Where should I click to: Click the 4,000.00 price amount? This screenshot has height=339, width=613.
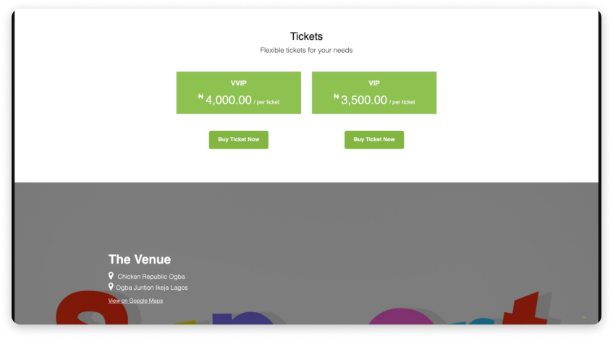[x=228, y=101]
